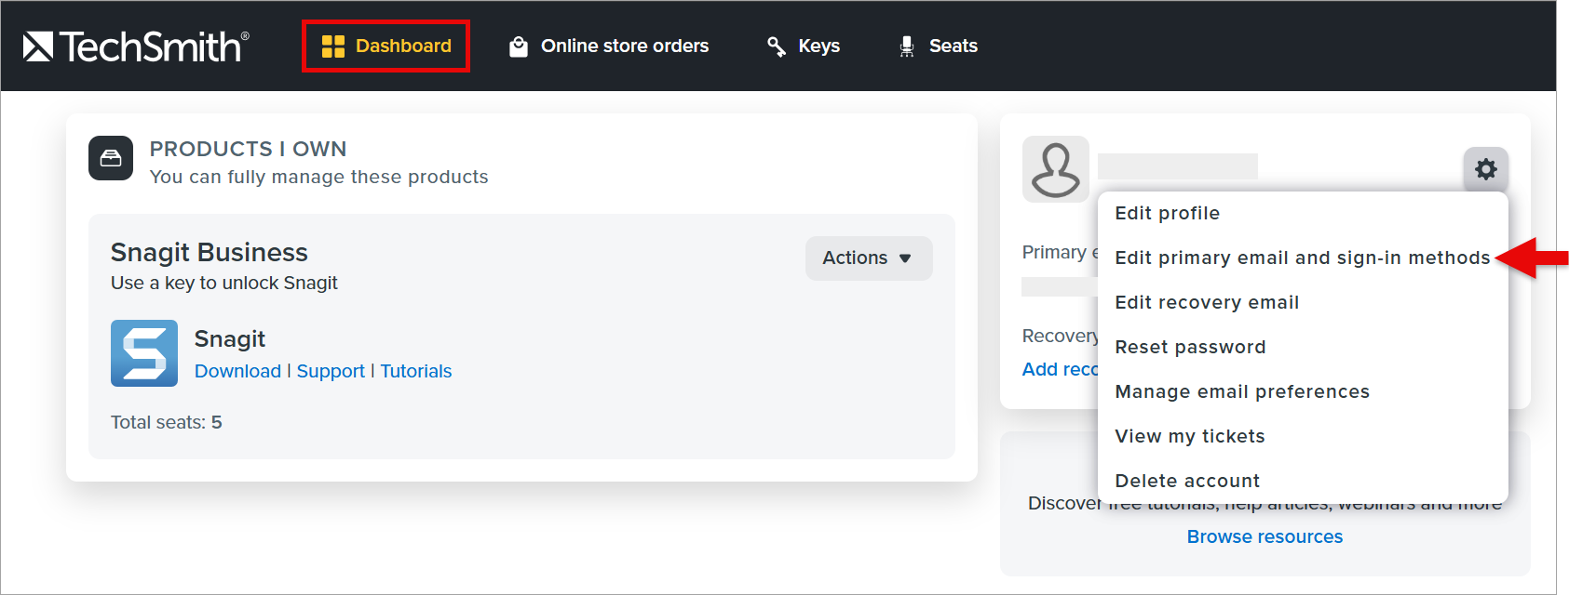This screenshot has width=1569, height=595.
Task: Open the Keys section
Action: coord(803,46)
